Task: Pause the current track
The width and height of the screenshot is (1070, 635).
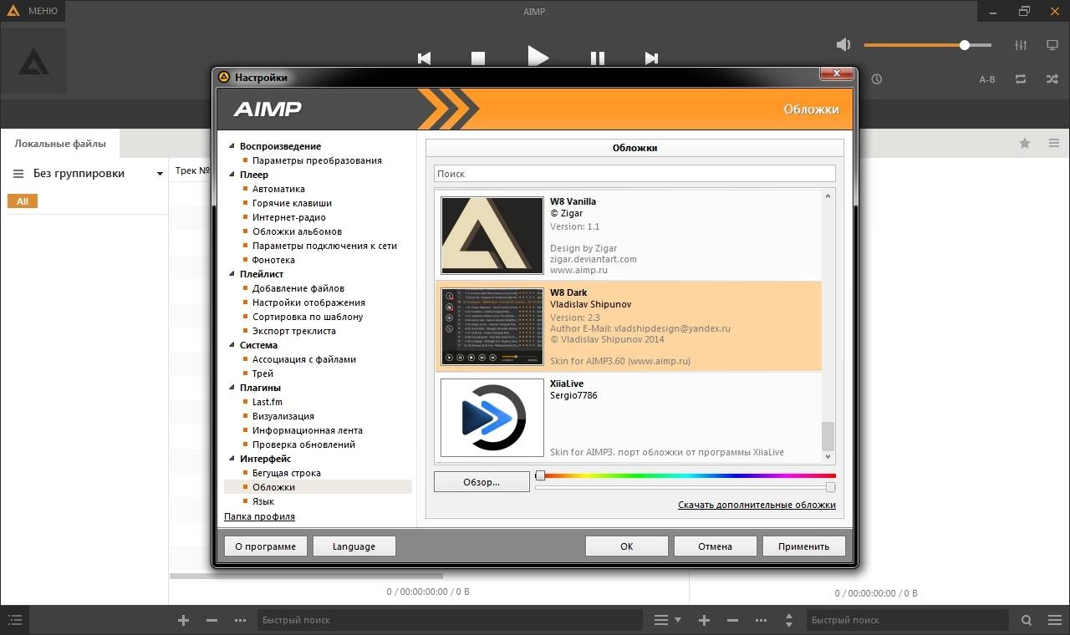Action: [598, 58]
